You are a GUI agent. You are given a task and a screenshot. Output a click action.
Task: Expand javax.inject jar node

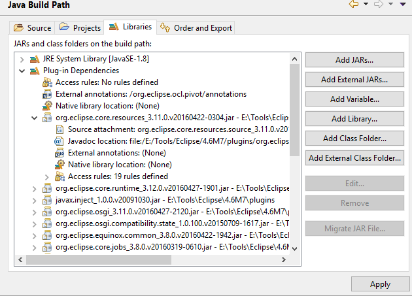coord(35,201)
